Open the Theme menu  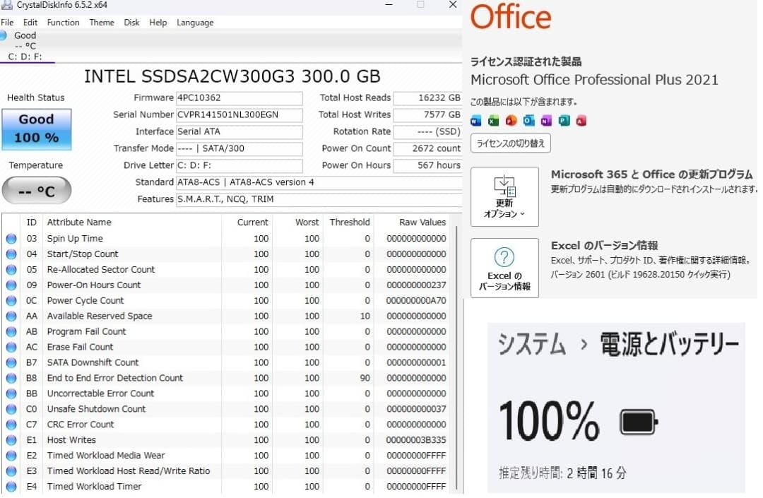coord(102,22)
